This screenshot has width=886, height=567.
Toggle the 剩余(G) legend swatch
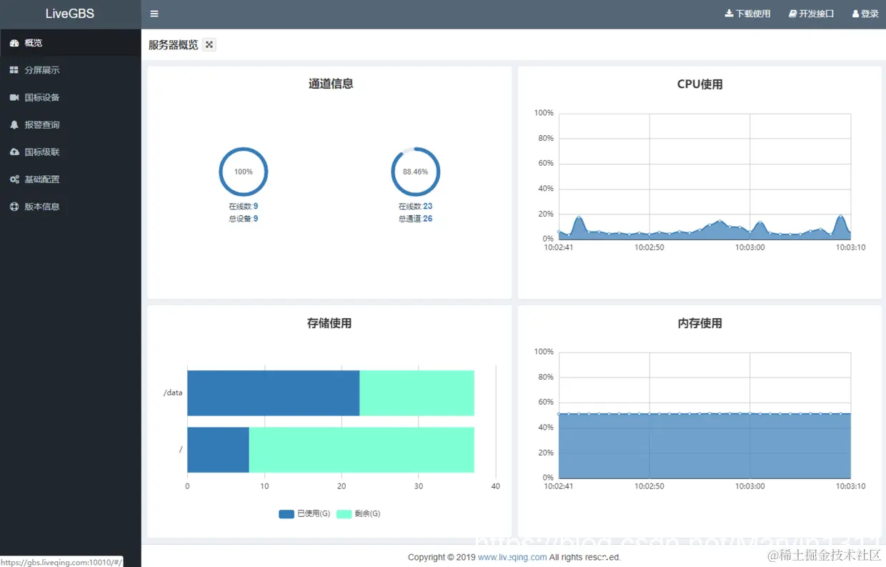click(344, 513)
